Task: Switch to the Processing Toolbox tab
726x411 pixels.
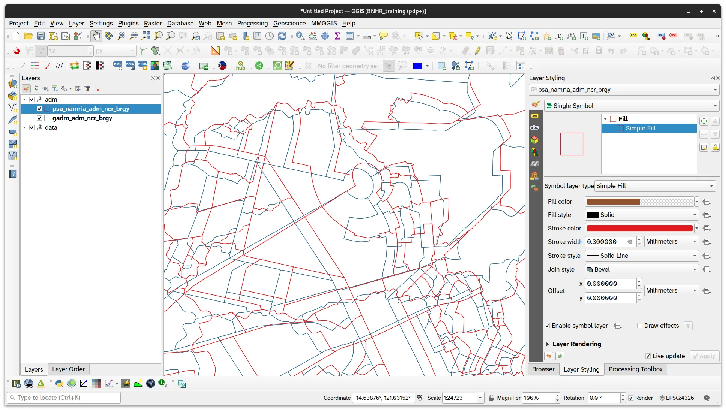Action: [635, 369]
